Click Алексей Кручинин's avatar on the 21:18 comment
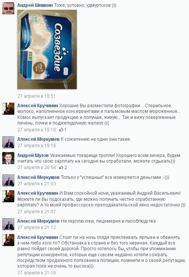 tap(8, 240)
